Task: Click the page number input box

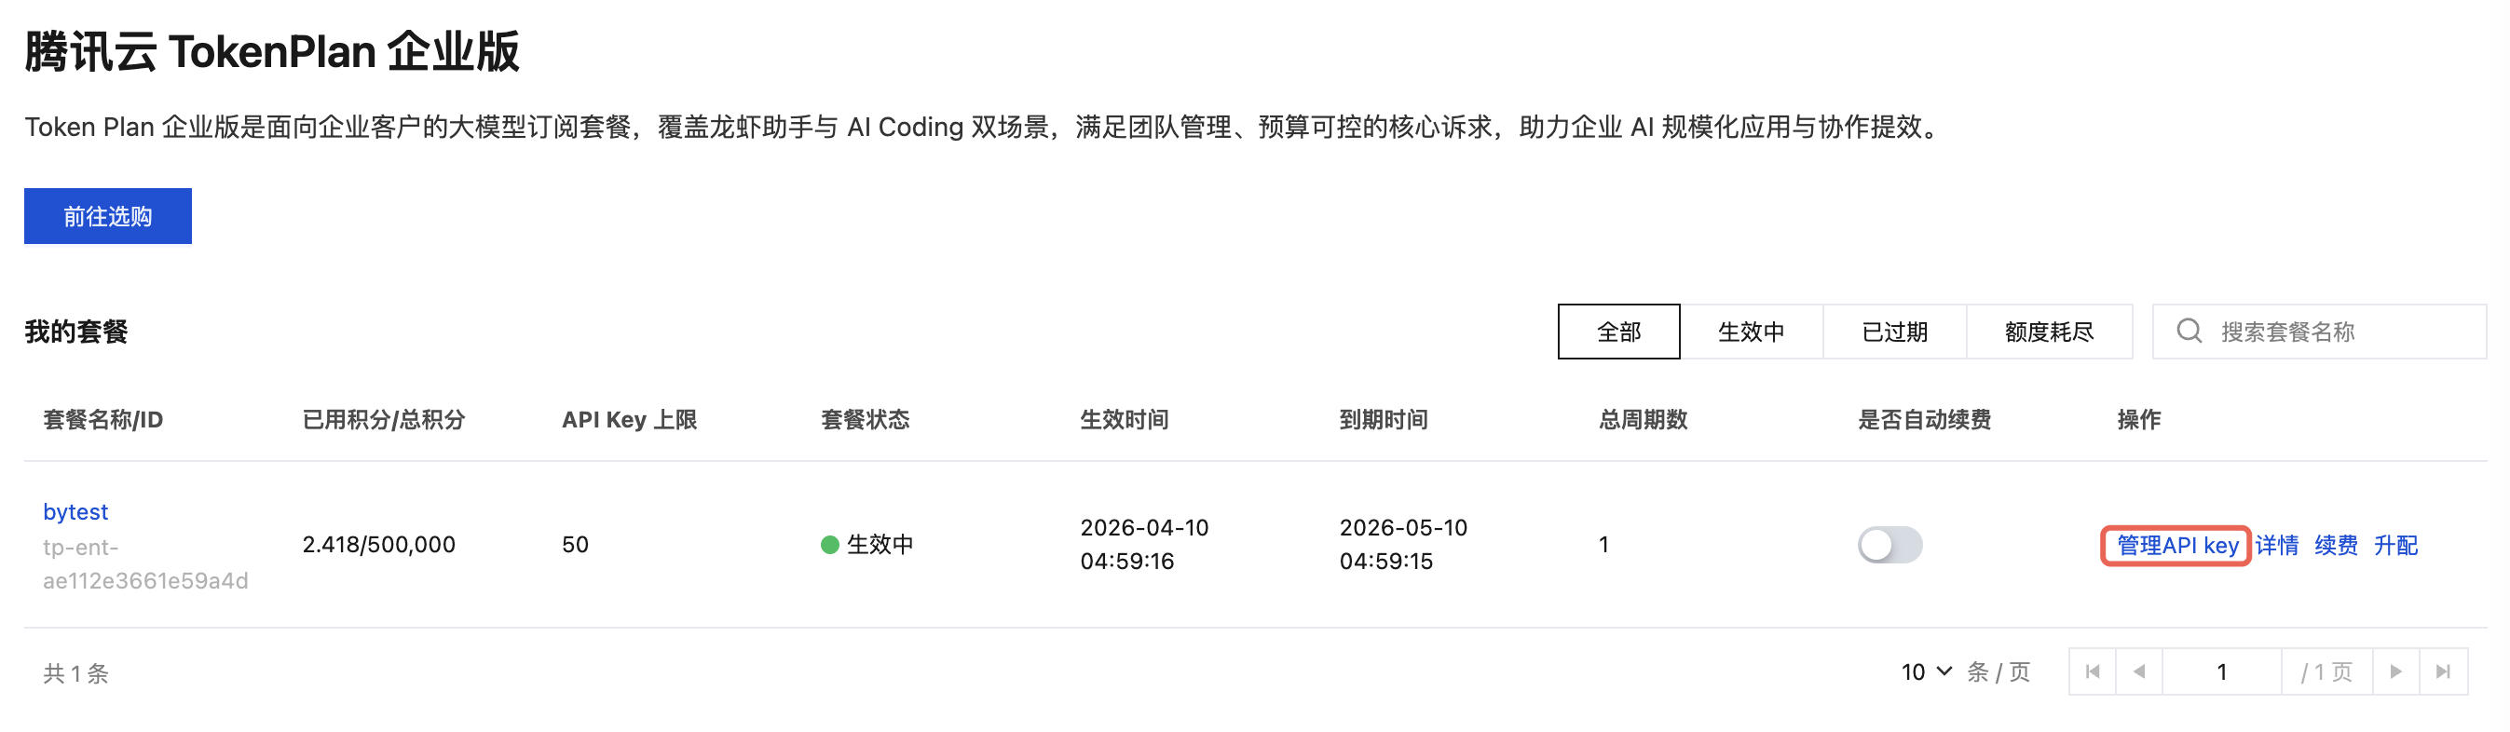Action: click(x=2220, y=671)
